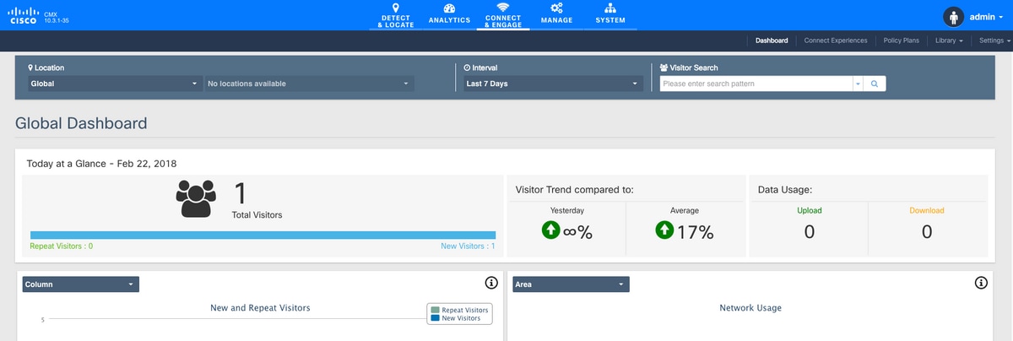Change the Area chart type dropdown

coord(570,284)
